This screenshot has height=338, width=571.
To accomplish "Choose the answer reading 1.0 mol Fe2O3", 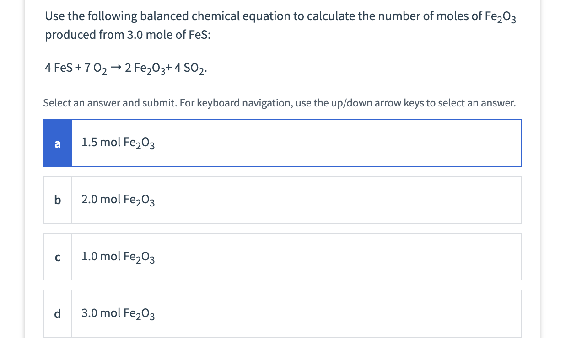I will 118,257.
